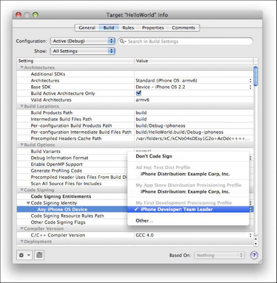Select Scan All Source Files for Includes
The image size is (277, 283).
click(x=72, y=184)
